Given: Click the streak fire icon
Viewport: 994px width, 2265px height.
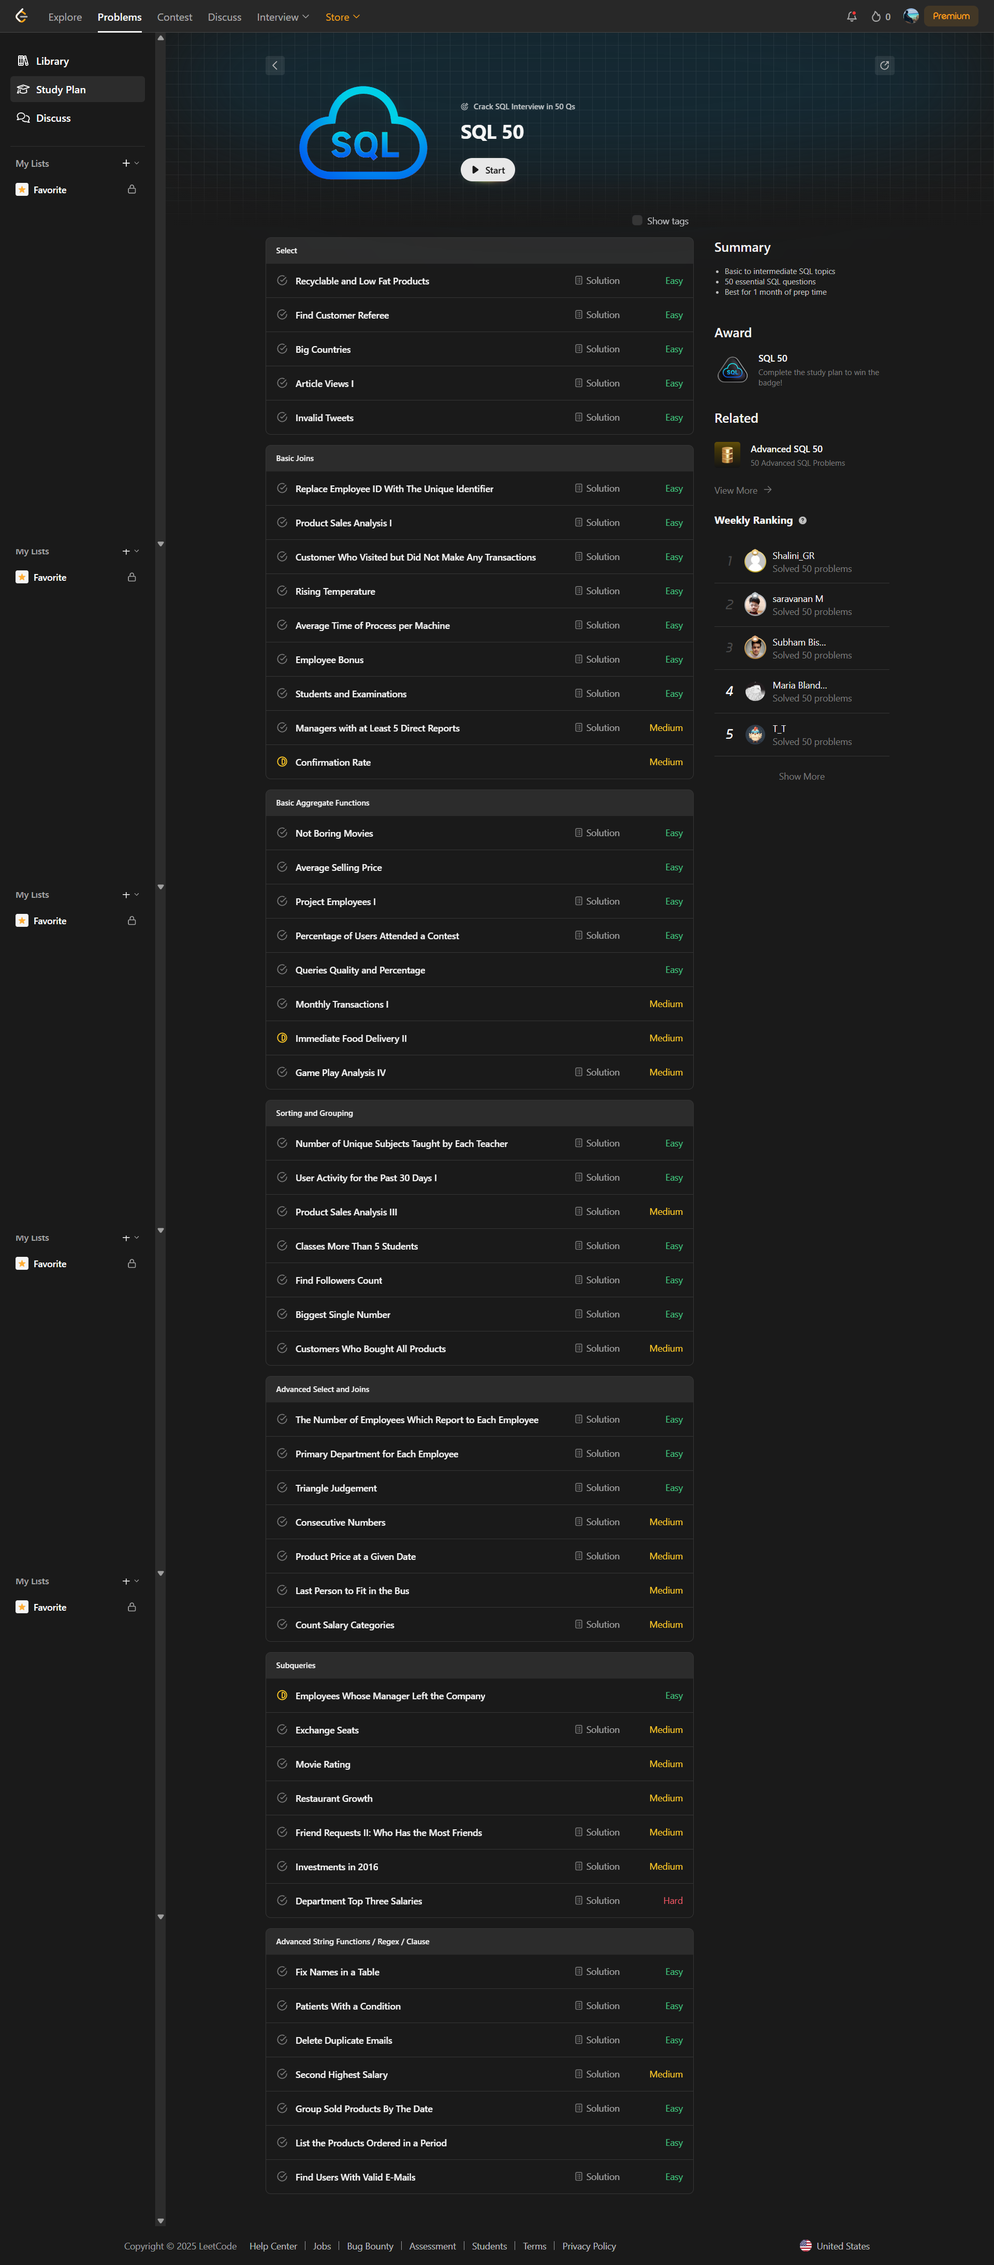Looking at the screenshot, I should 875,17.
